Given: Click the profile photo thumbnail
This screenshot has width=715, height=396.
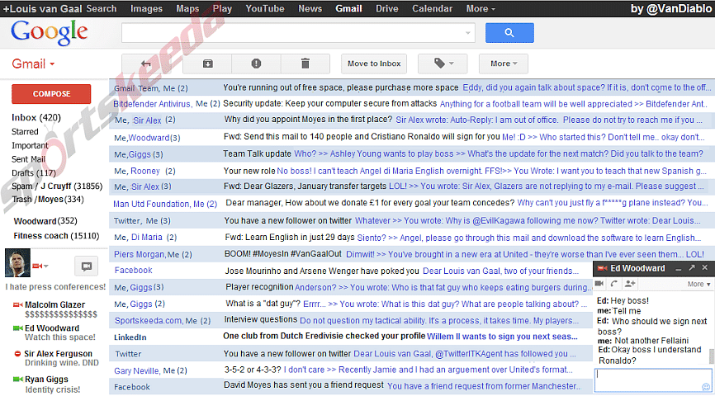Looking at the screenshot, I should 17,263.
